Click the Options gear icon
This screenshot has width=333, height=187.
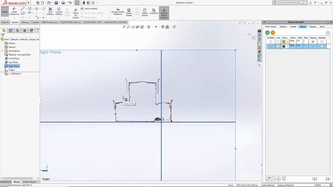[x=93, y=3]
